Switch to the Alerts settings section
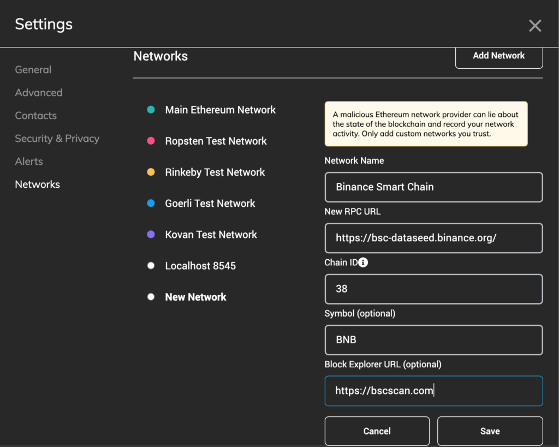Screen dimensions: 559x447 click(x=29, y=162)
